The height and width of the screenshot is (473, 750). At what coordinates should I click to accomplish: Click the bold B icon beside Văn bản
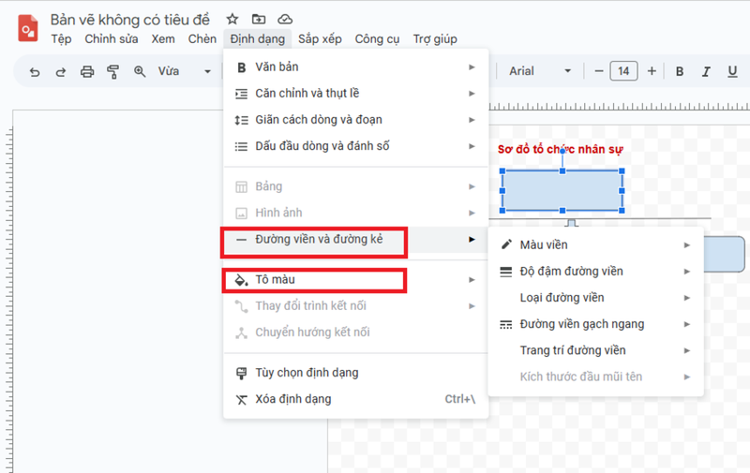[x=242, y=67]
